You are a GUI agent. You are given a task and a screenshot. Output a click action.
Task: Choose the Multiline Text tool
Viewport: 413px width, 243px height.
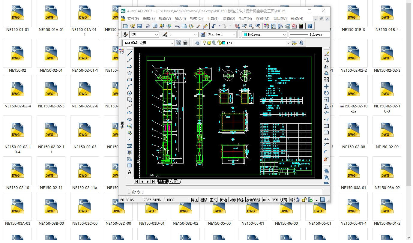130,172
